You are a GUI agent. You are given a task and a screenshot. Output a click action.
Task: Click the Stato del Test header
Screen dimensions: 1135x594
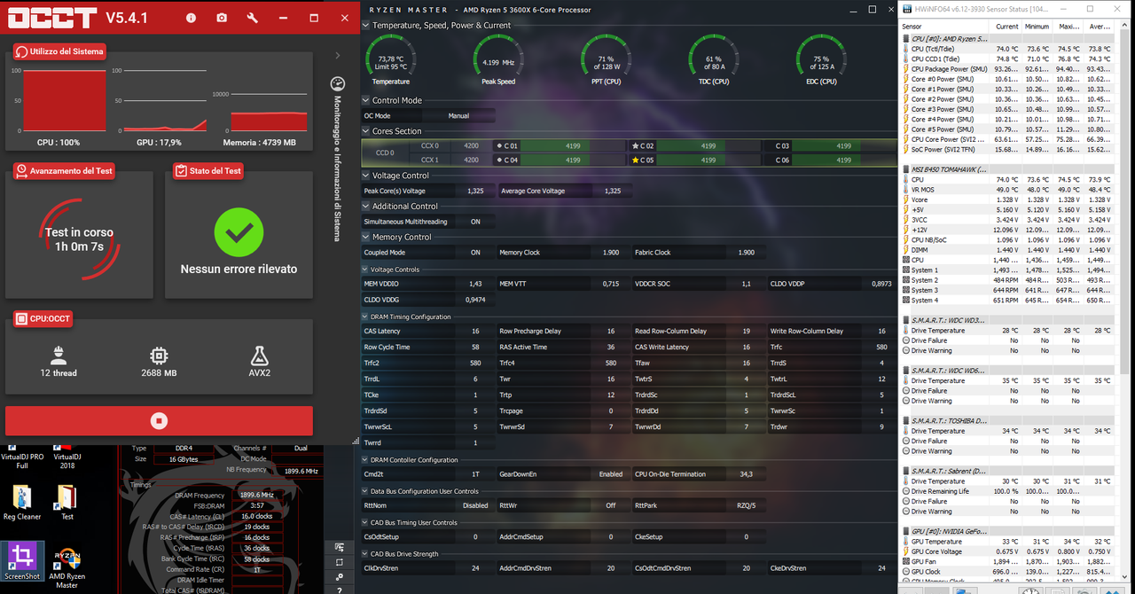point(208,170)
